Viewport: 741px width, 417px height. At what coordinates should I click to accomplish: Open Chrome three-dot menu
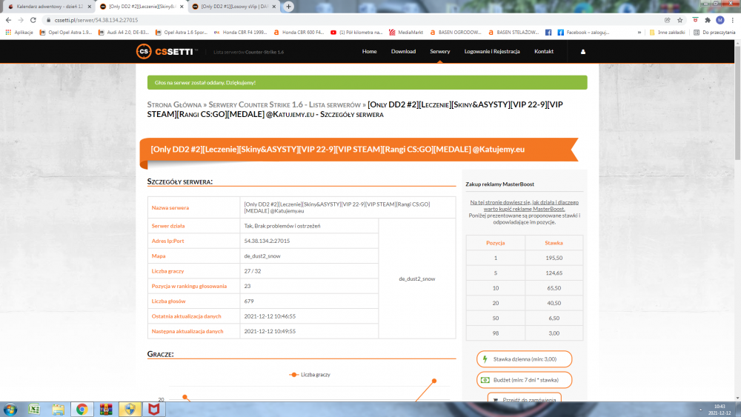[x=733, y=20]
